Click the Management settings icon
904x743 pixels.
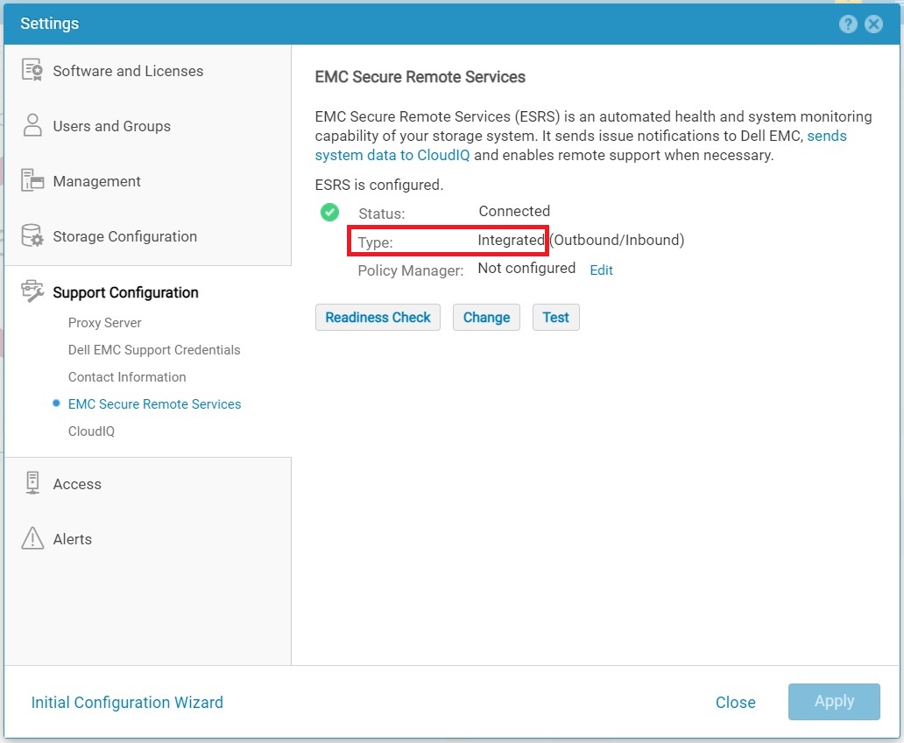coord(32,180)
